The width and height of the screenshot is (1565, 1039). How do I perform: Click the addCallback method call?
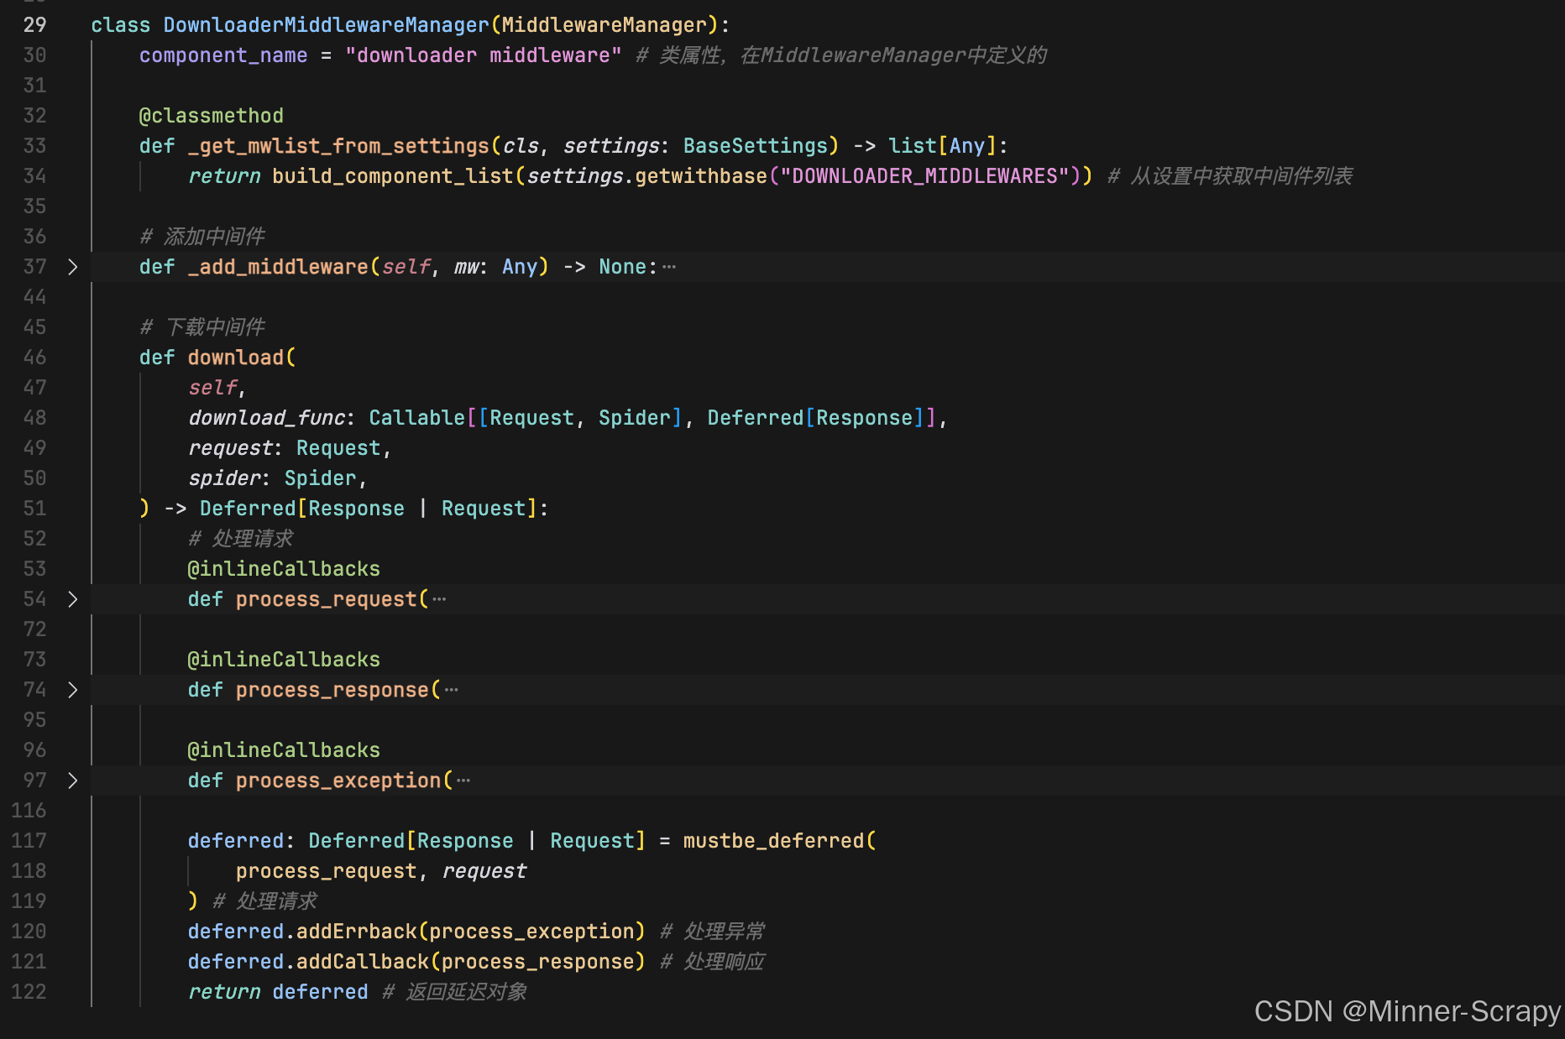(363, 962)
